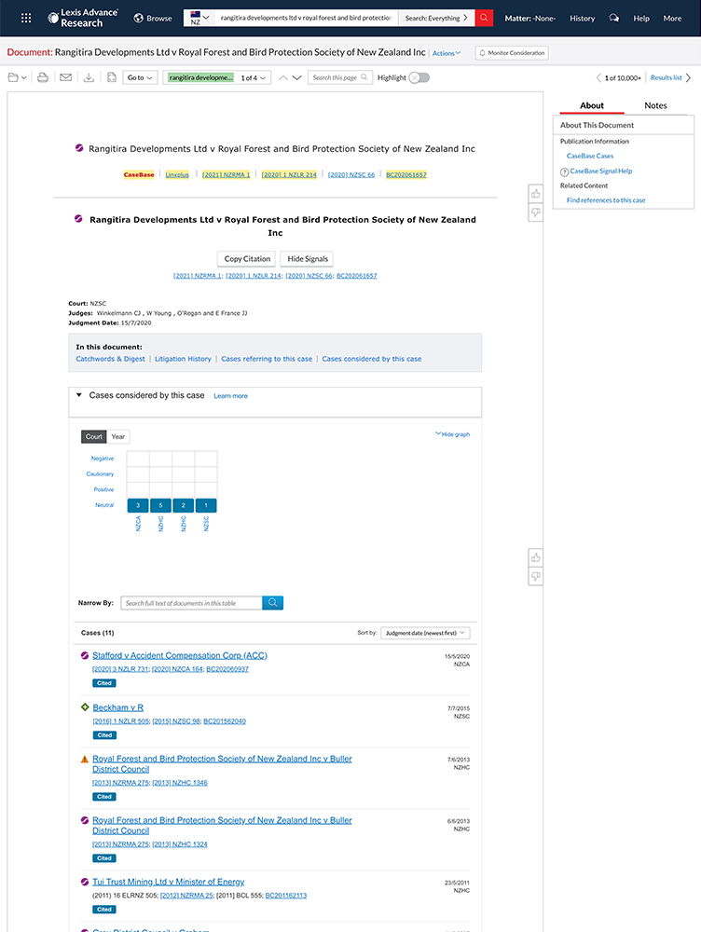Switch to the Notes tab
Screen dimensions: 701x932
(x=655, y=105)
